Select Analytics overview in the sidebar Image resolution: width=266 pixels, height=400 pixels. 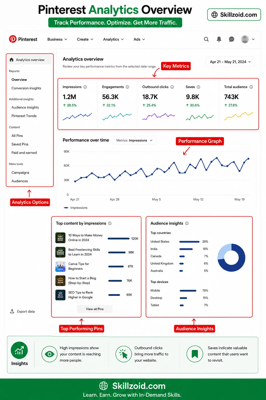point(29,60)
